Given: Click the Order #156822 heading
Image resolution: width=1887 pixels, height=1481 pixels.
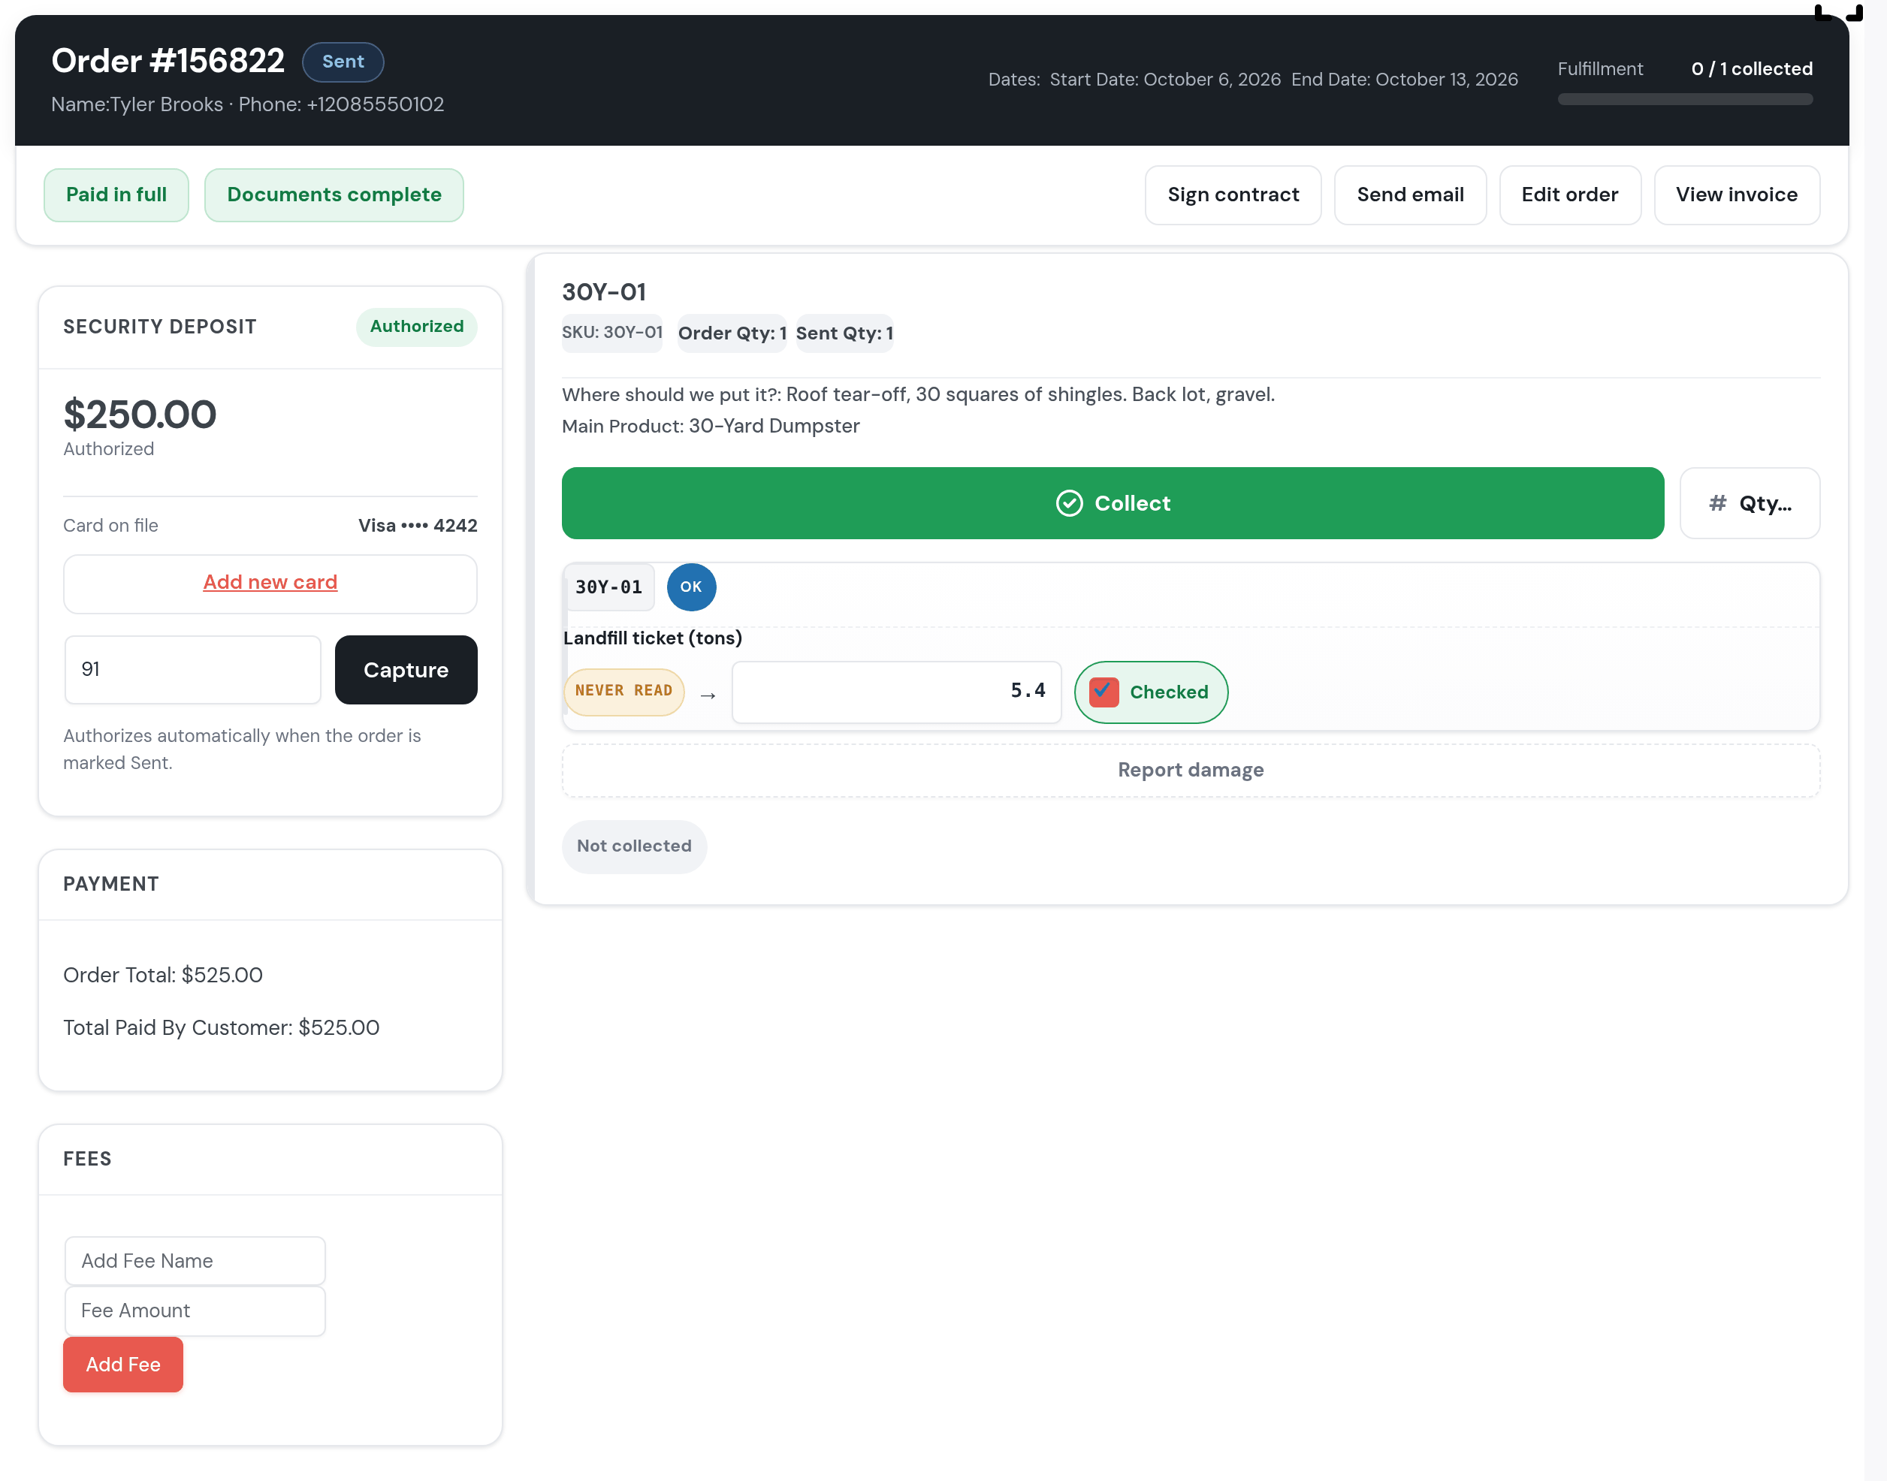Looking at the screenshot, I should click(168, 61).
